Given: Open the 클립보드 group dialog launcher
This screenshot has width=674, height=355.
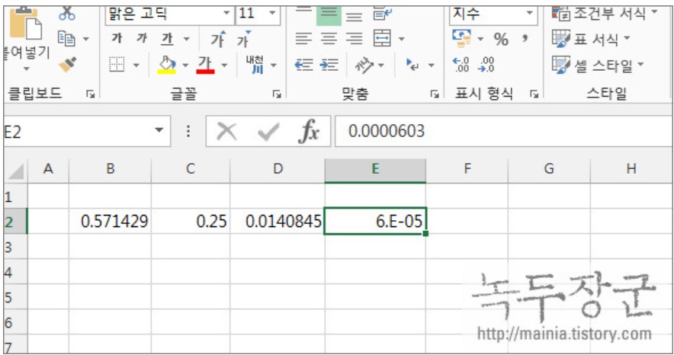Looking at the screenshot, I should [x=90, y=94].
